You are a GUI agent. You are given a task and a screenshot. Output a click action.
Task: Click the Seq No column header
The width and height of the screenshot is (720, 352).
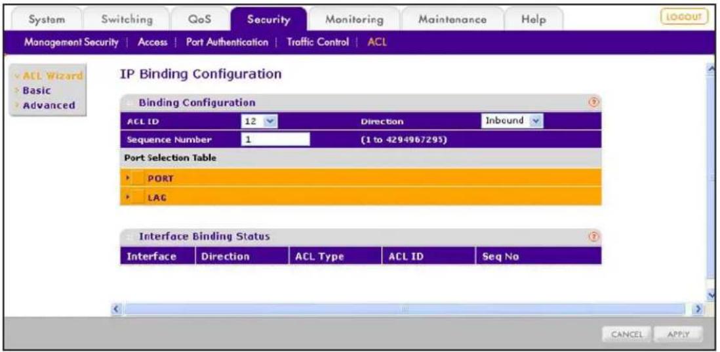tap(538, 256)
